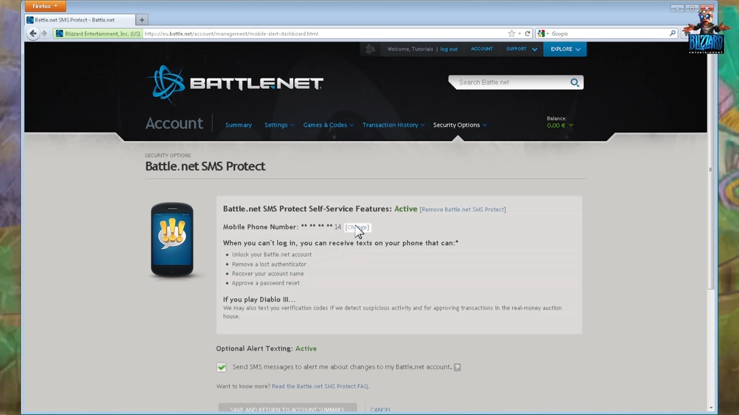
Task: Click the help question mark beside SMS alert
Action: pos(457,367)
